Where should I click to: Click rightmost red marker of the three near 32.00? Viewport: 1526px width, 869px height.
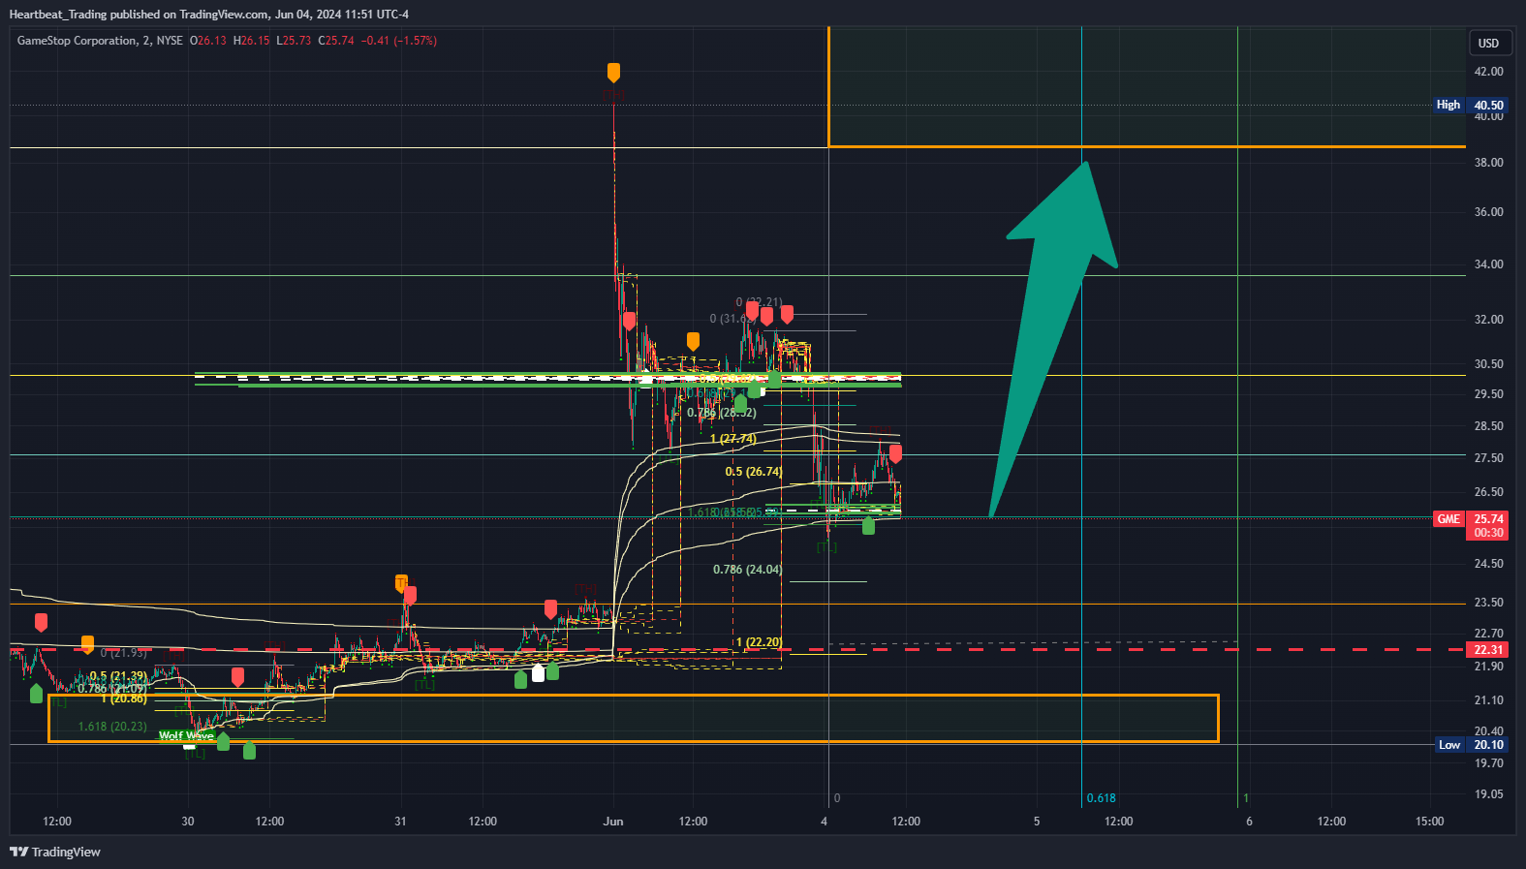coord(787,314)
